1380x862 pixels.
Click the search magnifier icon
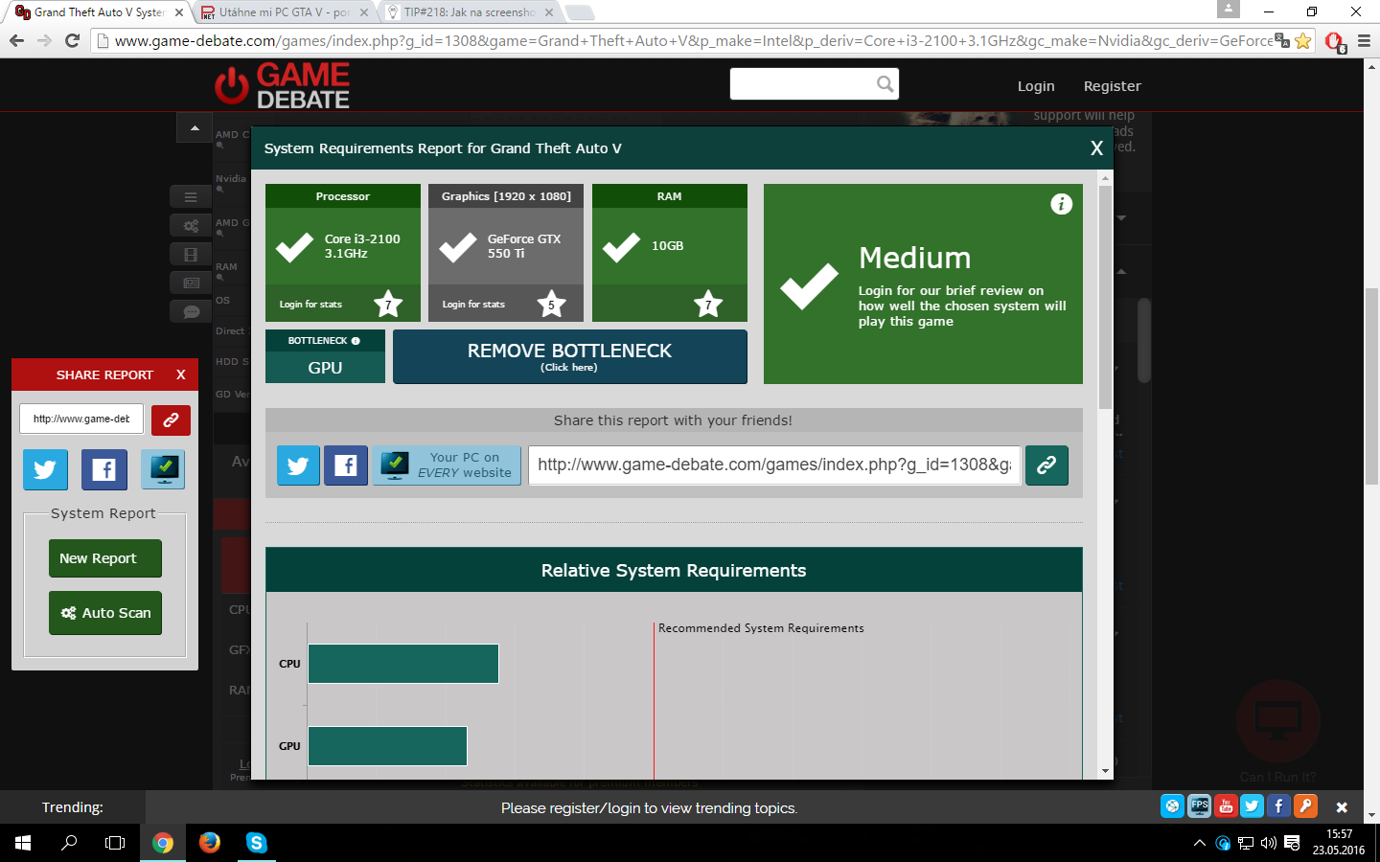pyautogui.click(x=885, y=84)
